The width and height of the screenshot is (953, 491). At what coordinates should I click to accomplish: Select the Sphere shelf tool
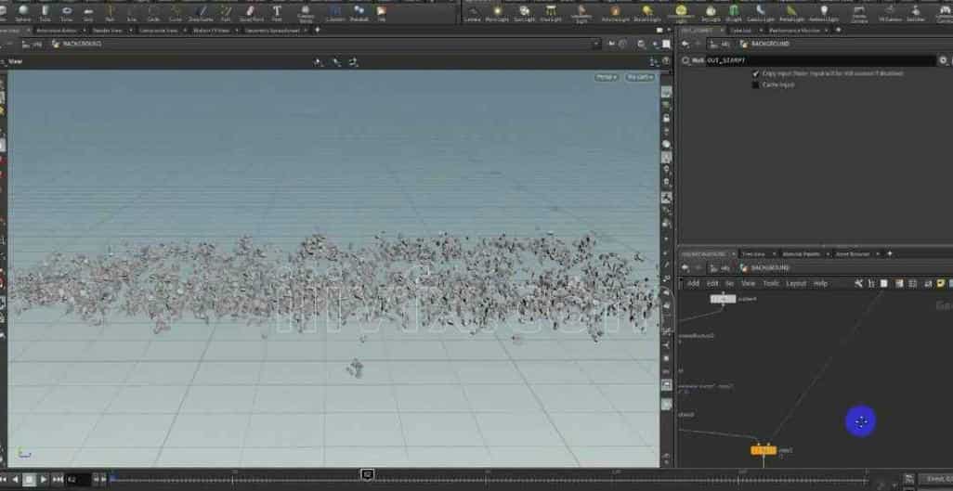(x=23, y=11)
